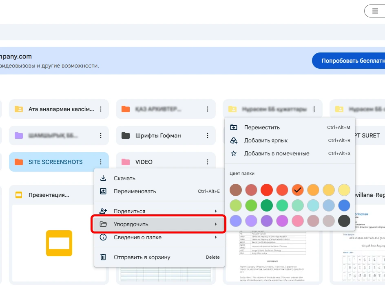Choose Скачать from the context menu
The height and width of the screenshot is (288, 385).
(x=159, y=178)
